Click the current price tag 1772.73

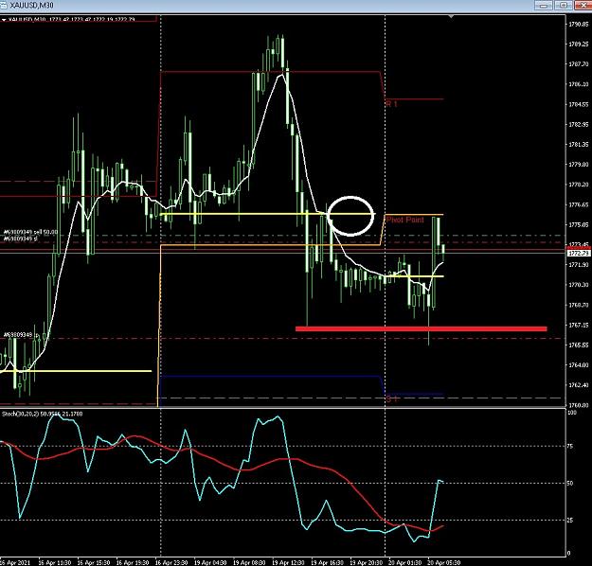(579, 253)
